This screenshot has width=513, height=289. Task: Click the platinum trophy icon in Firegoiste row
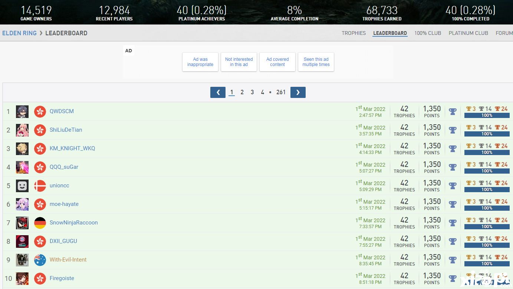(x=453, y=278)
